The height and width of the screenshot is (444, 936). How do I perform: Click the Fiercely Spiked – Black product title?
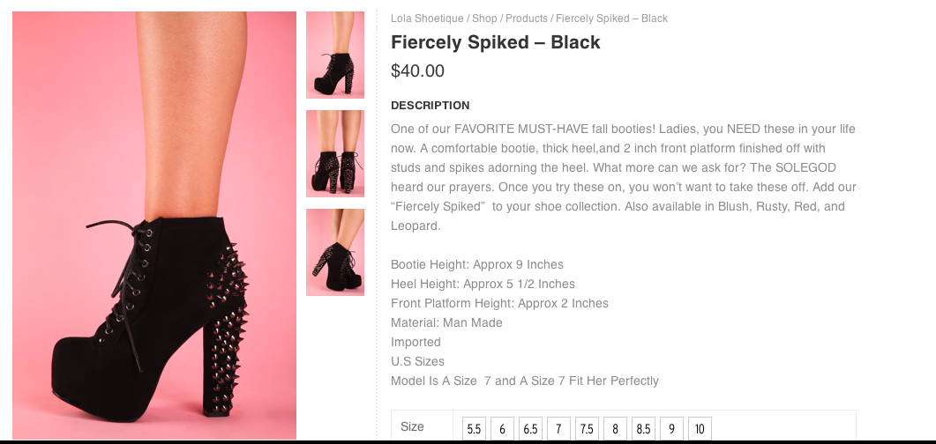coord(495,42)
